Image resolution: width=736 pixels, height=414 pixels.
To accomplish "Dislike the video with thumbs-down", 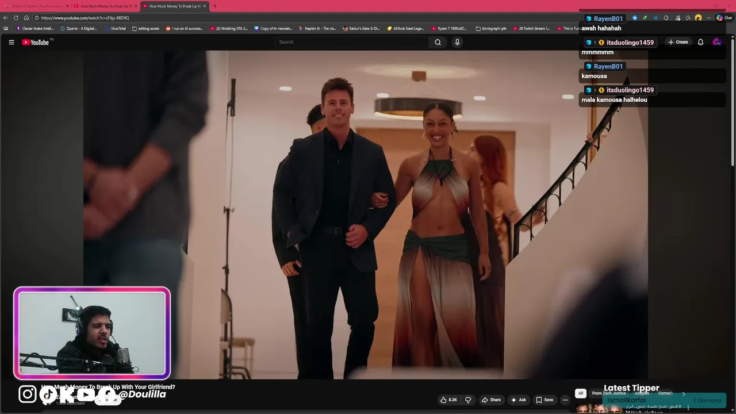I will pyautogui.click(x=468, y=400).
